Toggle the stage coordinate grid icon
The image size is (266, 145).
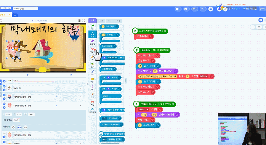tap(79, 21)
